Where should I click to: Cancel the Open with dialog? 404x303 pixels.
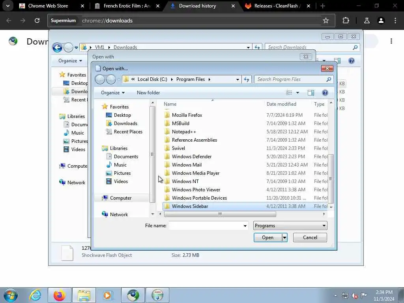310,238
